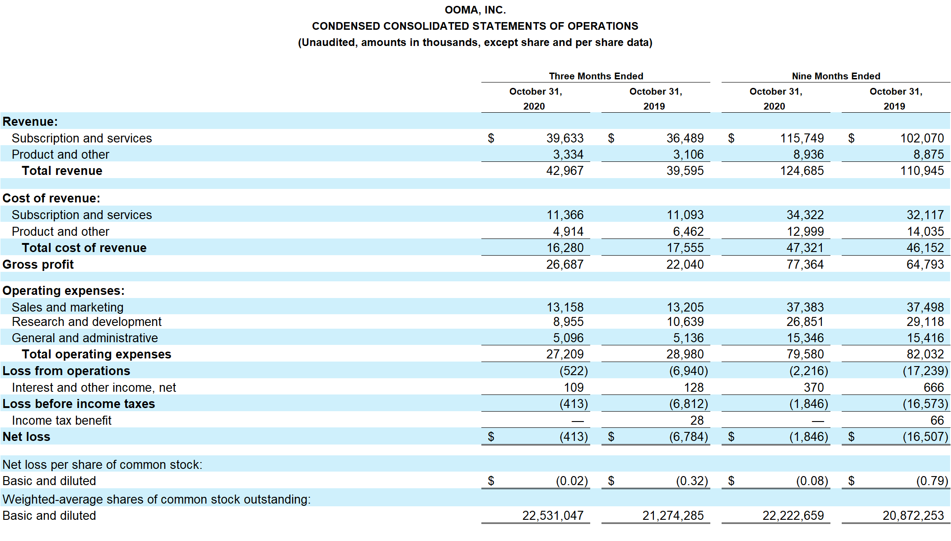Select Total cost of revenue value 17,555

tap(685, 248)
